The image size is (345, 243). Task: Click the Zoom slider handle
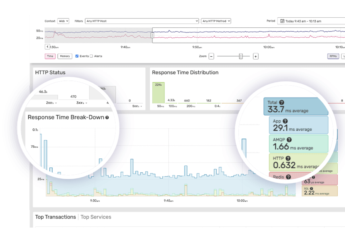click(x=241, y=56)
